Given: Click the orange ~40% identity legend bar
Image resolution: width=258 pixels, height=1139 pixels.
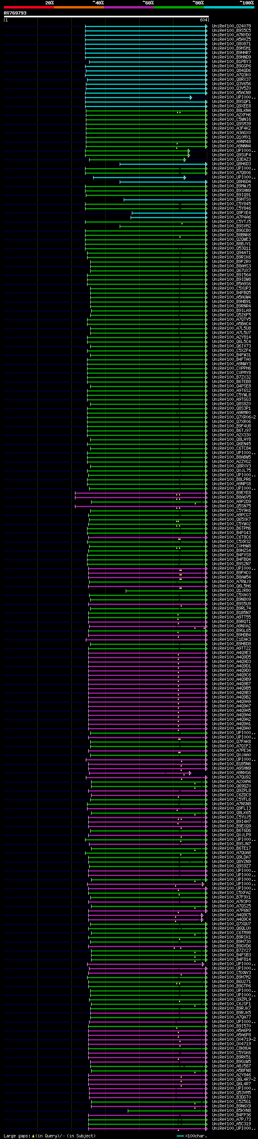Looking at the screenshot, I should coord(79,7).
